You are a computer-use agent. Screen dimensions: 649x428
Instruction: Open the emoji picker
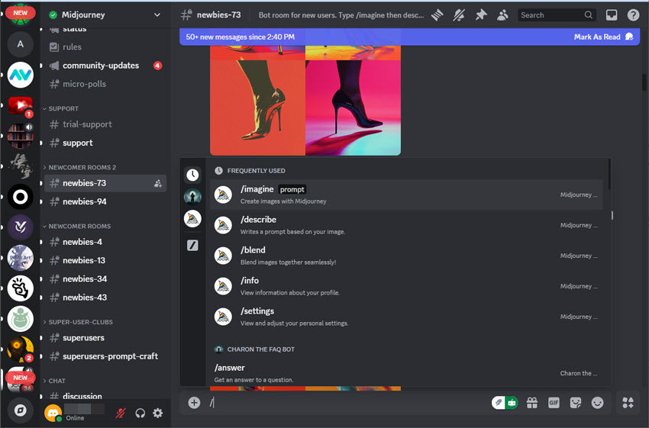tap(597, 402)
